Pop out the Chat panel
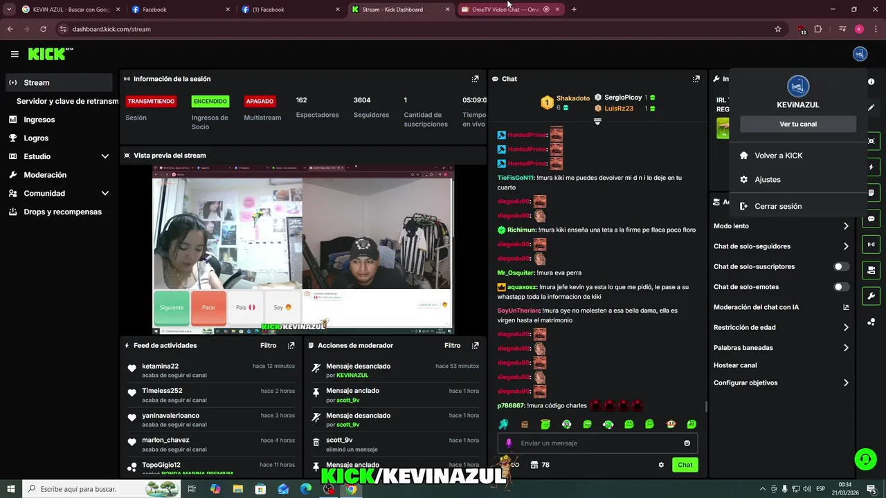886x498 pixels. (x=696, y=79)
